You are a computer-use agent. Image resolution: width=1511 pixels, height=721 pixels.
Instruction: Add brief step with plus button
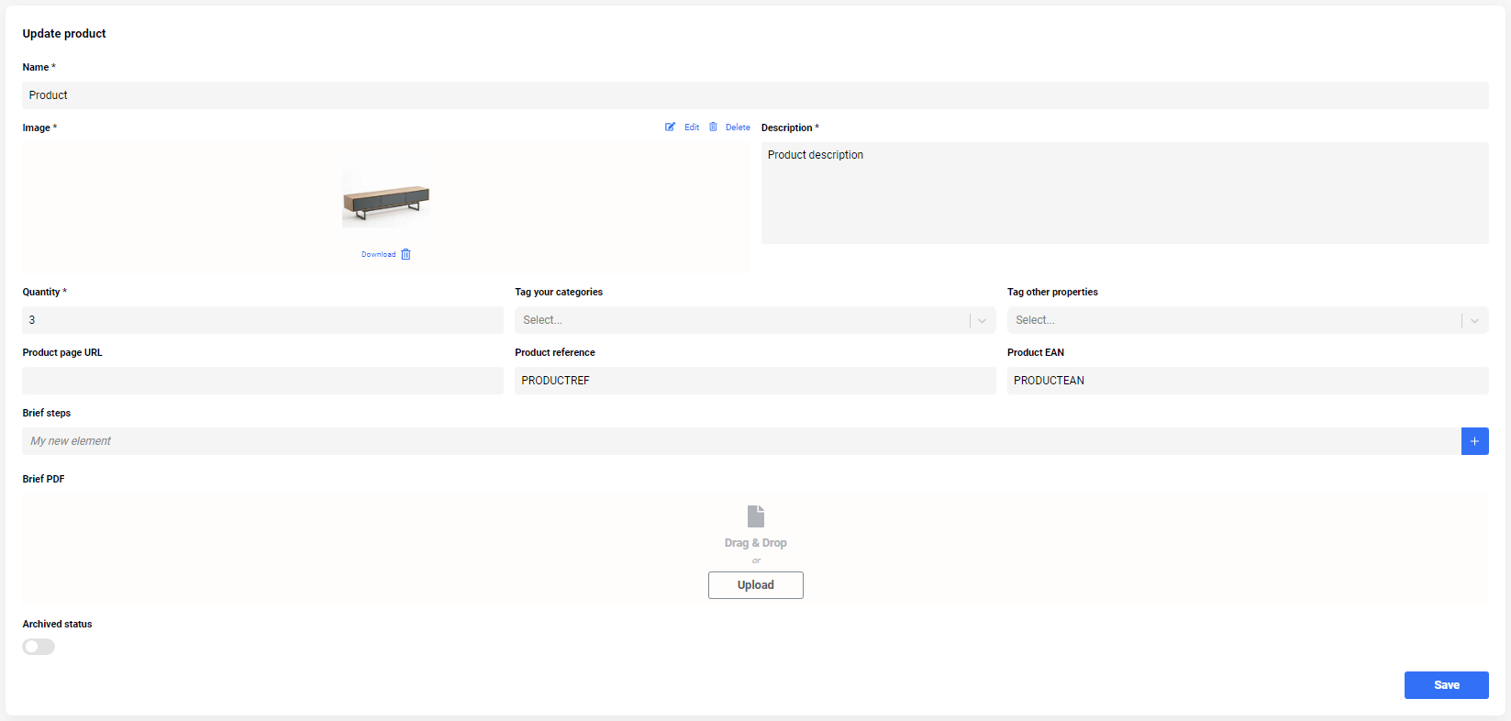click(1474, 441)
